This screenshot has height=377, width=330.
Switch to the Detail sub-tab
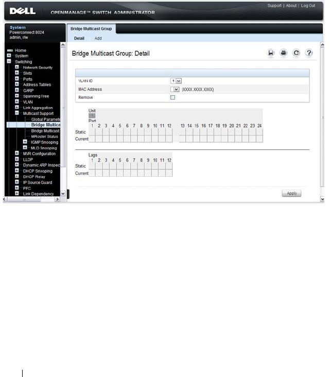coord(79,38)
